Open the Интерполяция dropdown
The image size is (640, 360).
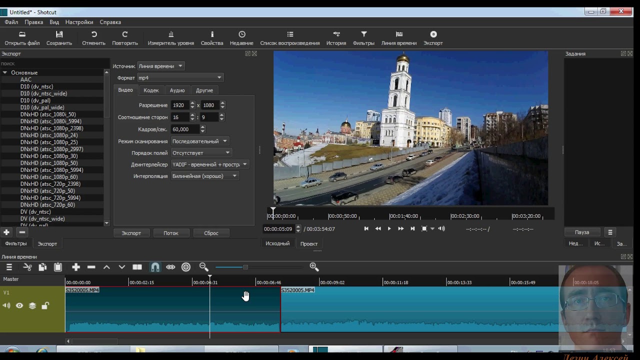coord(205,176)
